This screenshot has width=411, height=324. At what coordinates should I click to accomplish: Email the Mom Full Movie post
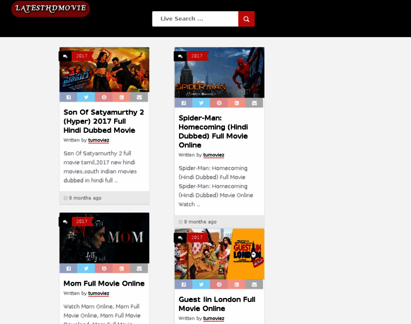point(139,268)
